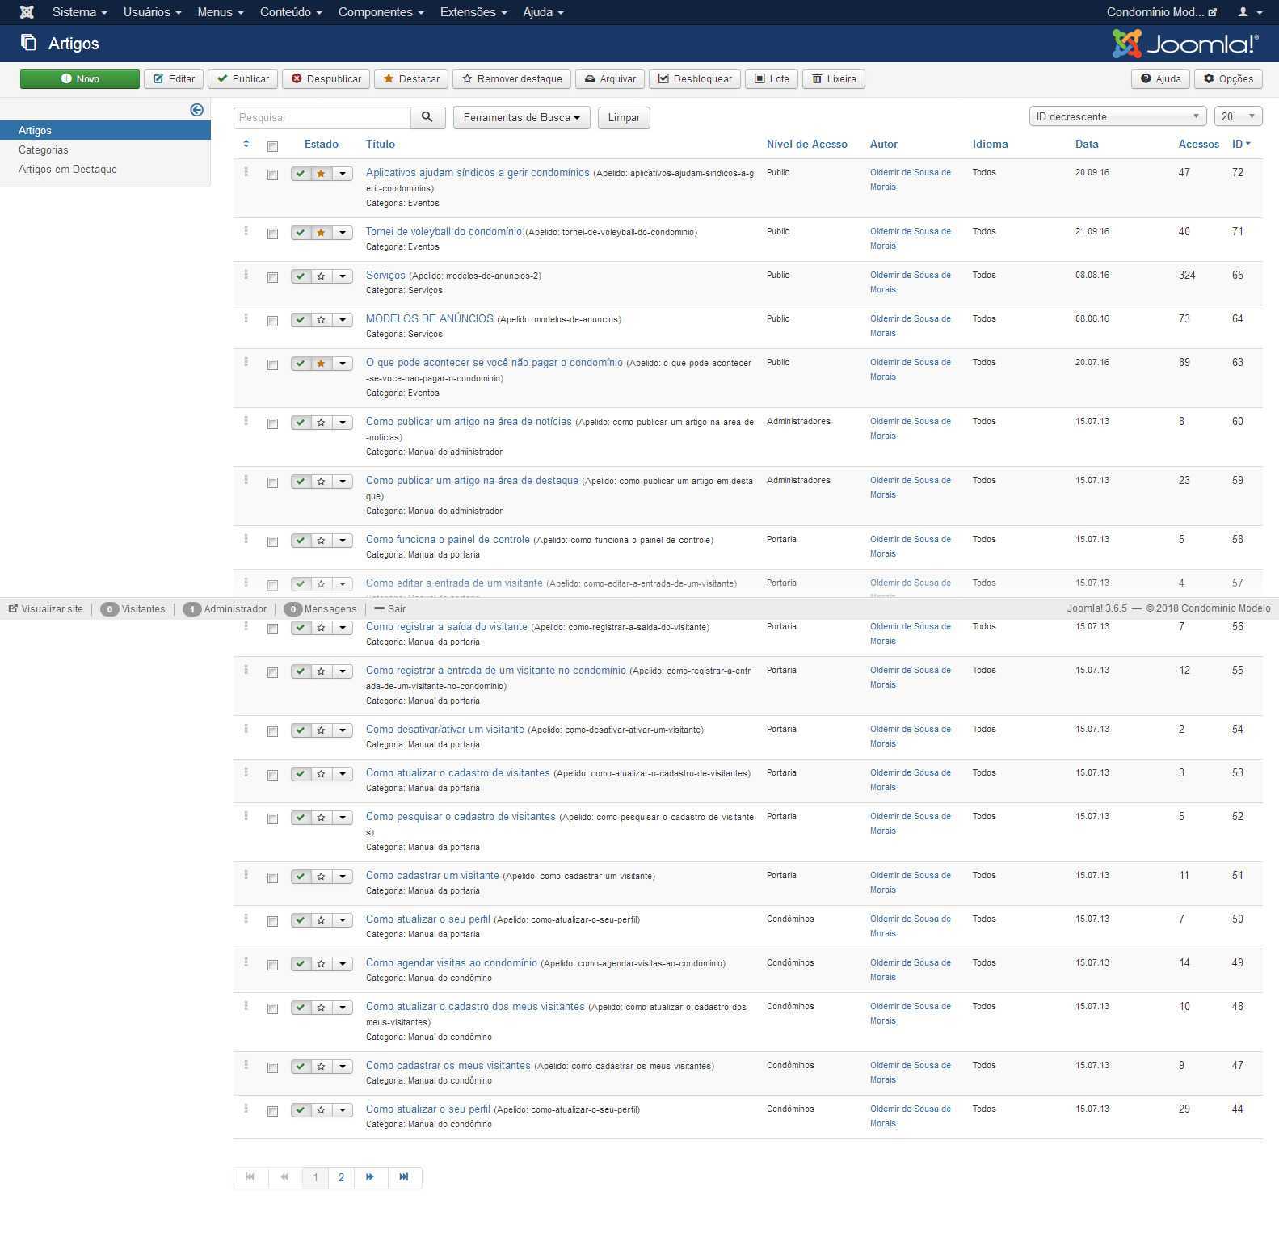The width and height of the screenshot is (1279, 1233).
Task: Click drag handle icon for Serviços row
Action: point(246,275)
